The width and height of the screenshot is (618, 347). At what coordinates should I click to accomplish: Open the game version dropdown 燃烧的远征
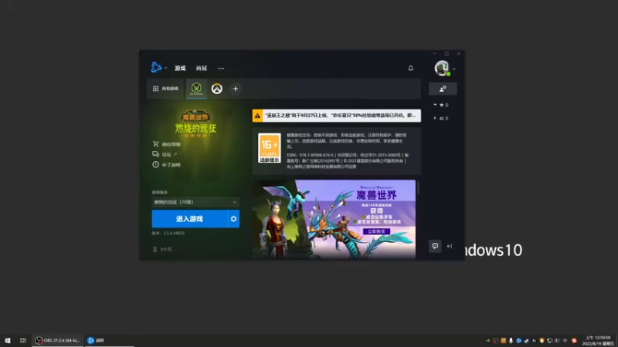(x=195, y=202)
